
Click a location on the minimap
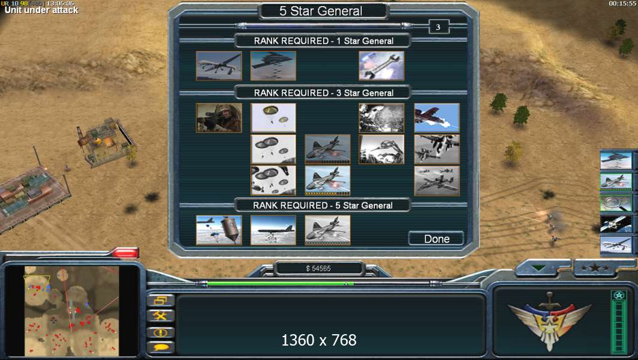point(71,311)
